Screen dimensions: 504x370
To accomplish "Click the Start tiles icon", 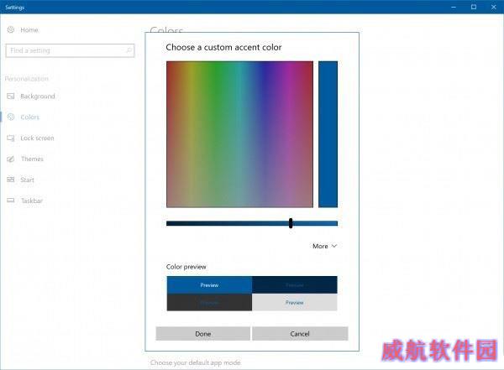I will pos(11,180).
